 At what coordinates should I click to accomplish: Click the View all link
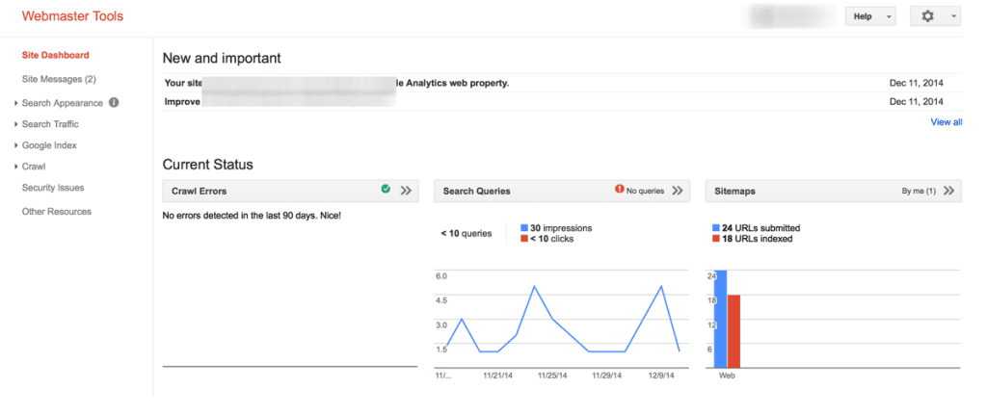coord(947,122)
